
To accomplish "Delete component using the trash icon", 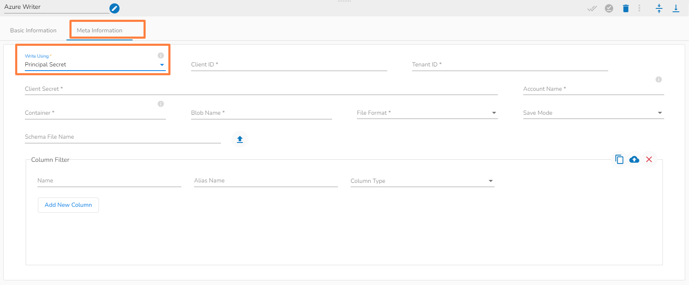I will point(626,8).
